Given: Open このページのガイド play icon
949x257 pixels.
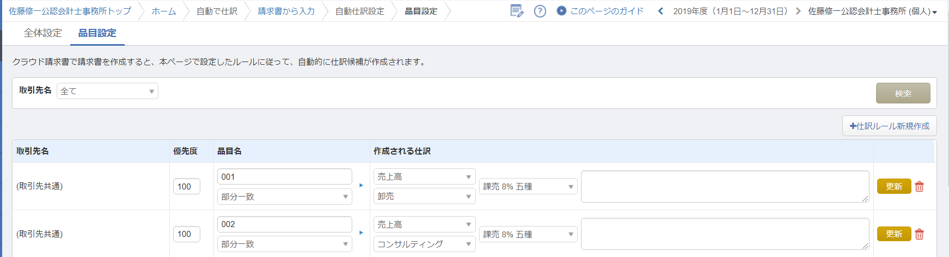Looking at the screenshot, I should tap(561, 11).
